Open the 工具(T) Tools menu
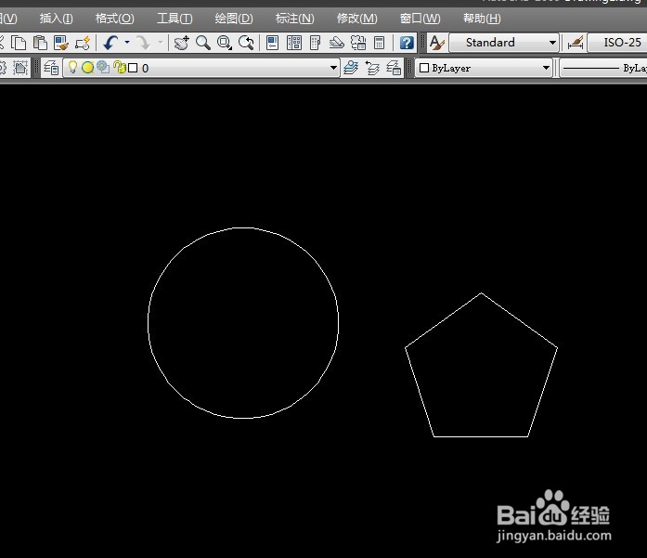This screenshot has height=558, width=647. tap(175, 19)
